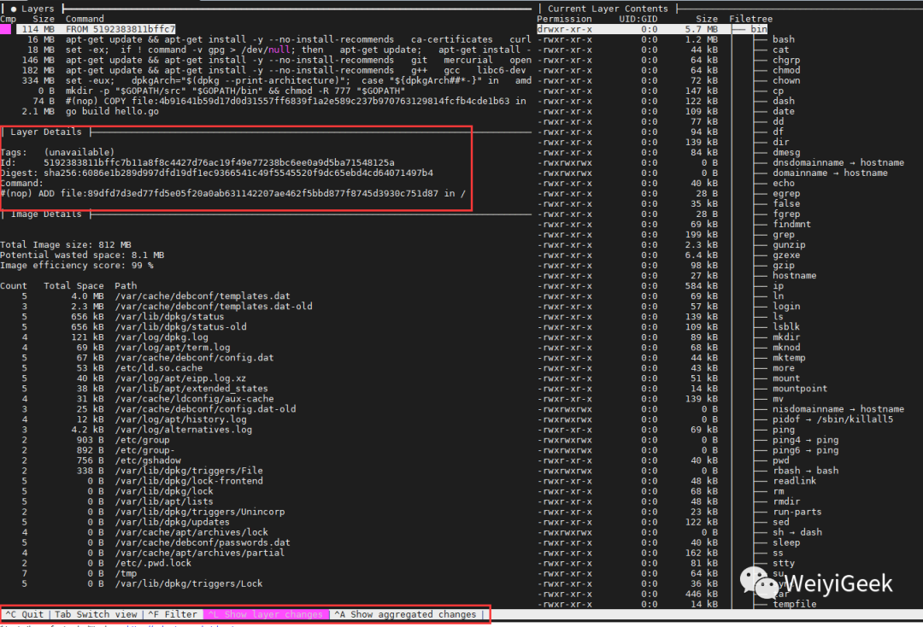The height and width of the screenshot is (627, 923).
Task: Select the 16 MB gpg install layer row
Action: [273, 50]
